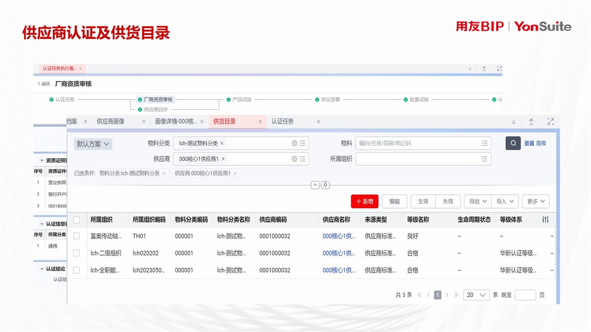Expand the 导出 export dropdown

477,201
